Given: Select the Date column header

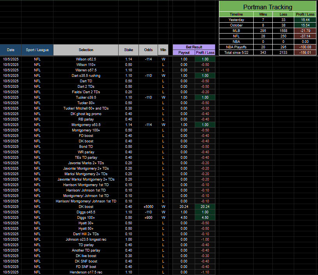Looking at the screenshot, I should click(x=11, y=50).
